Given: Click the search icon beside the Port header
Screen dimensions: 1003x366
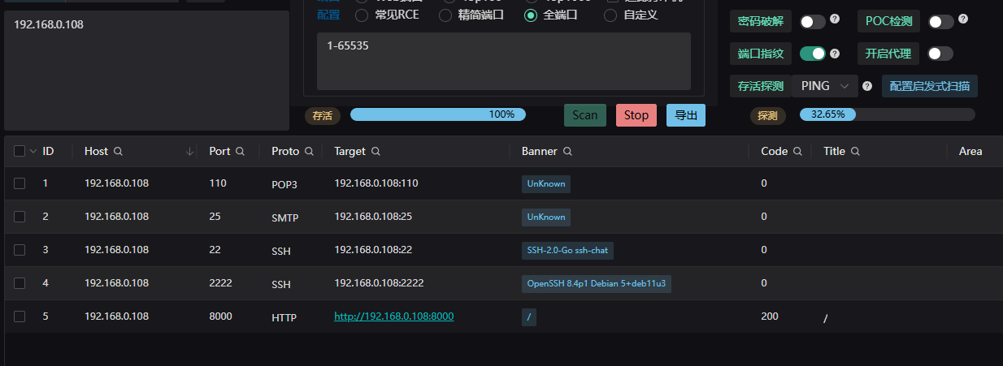Looking at the screenshot, I should click(240, 151).
